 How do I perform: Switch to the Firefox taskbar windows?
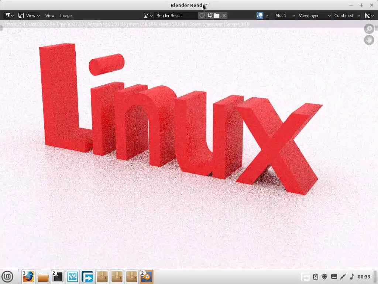point(28,277)
